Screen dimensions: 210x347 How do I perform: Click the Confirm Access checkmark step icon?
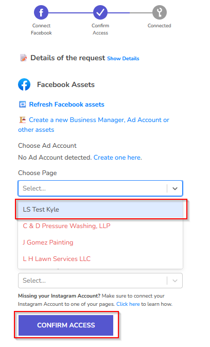100,12
